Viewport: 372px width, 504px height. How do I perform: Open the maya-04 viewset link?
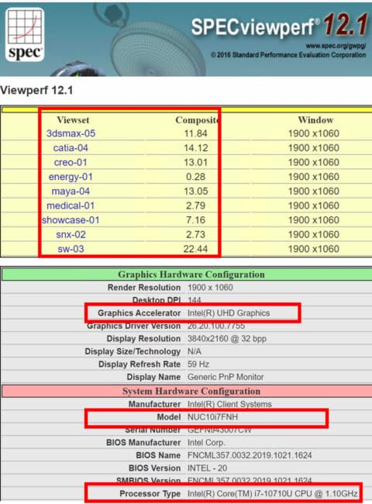point(71,192)
